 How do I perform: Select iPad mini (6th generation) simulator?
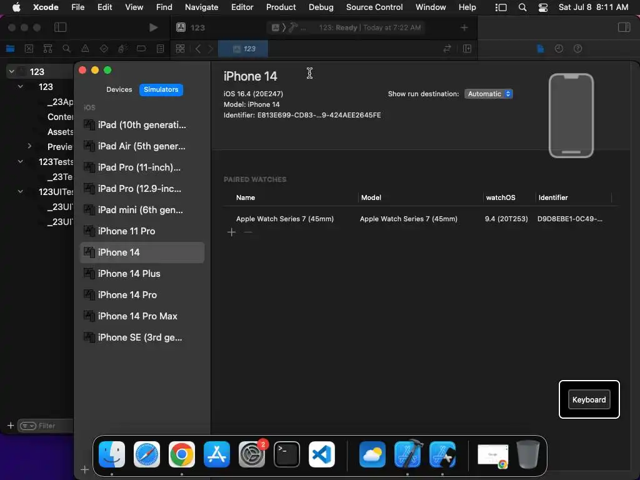pyautogui.click(x=142, y=210)
